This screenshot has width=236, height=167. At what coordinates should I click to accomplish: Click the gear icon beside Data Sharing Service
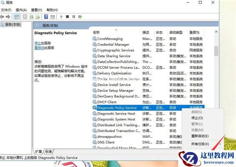click(x=94, y=56)
